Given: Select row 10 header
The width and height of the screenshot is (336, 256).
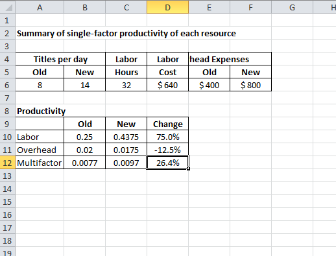Looking at the screenshot, I should pyautogui.click(x=8, y=137).
